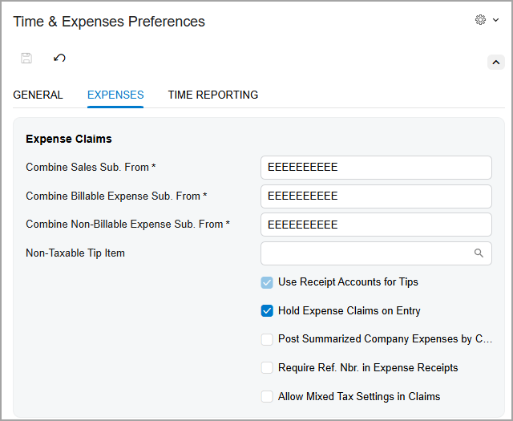Click the Non-Taxable Tip Item label
The width and height of the screenshot is (513, 421).
(x=75, y=253)
